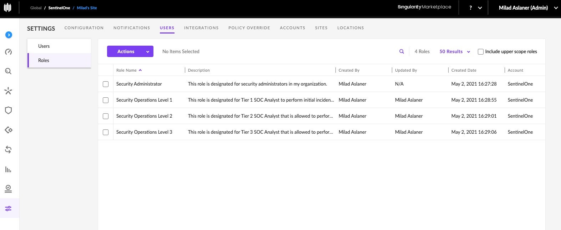Open the Singularity Marketplace link
The height and width of the screenshot is (230, 561).
424,7
